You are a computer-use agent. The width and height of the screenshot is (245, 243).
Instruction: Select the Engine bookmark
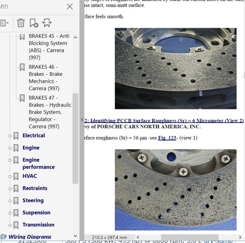pos(31,148)
